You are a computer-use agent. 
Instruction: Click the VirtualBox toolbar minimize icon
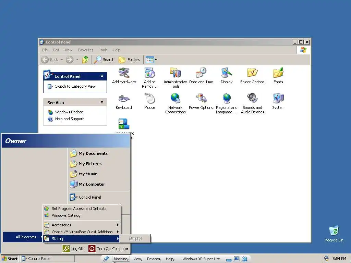point(229,259)
